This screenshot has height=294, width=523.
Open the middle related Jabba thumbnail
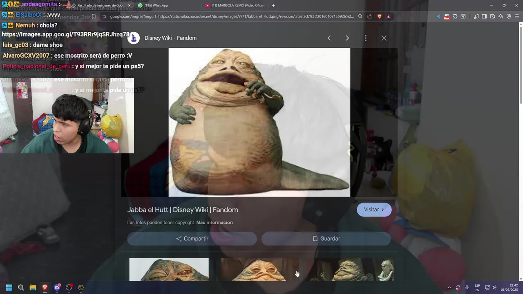[x=260, y=269]
